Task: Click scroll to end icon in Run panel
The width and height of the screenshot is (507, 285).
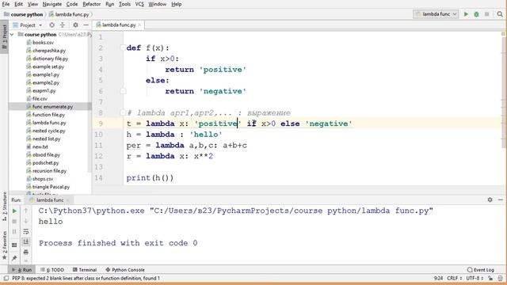Action: point(26,241)
